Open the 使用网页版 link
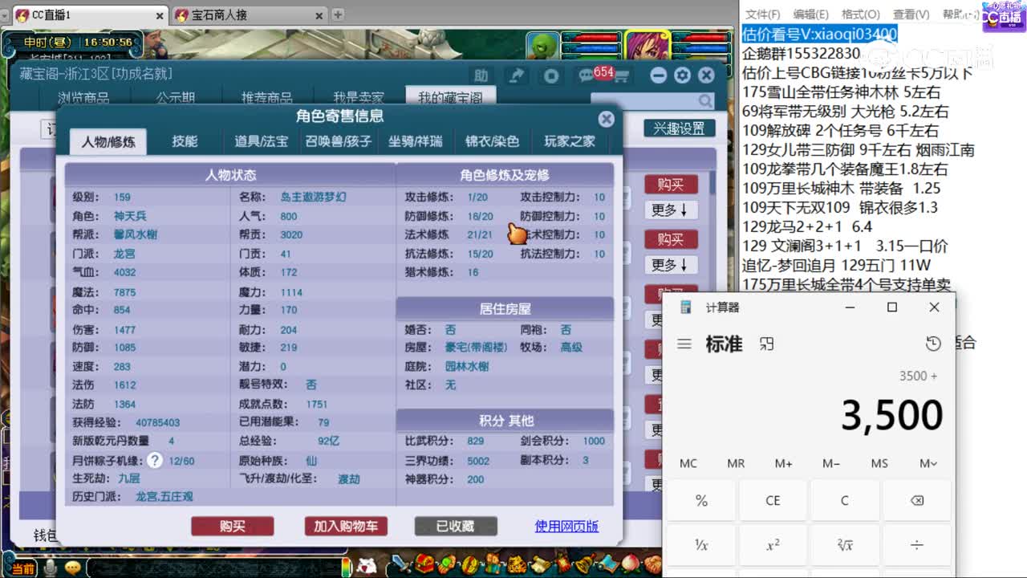The image size is (1027, 578). click(566, 526)
